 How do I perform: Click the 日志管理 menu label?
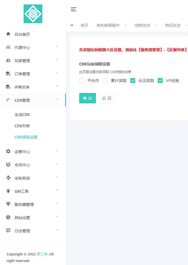click(x=22, y=231)
